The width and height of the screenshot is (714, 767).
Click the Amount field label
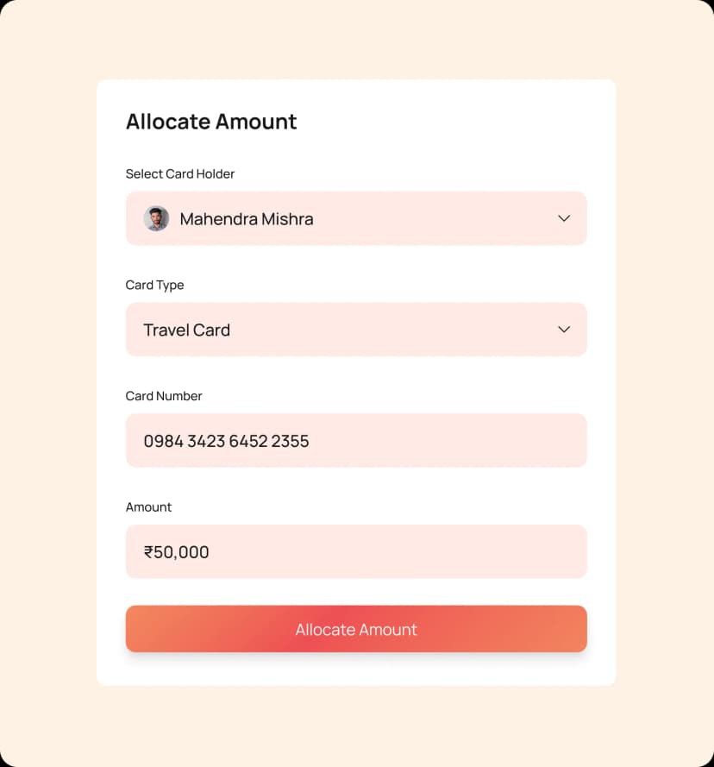tap(148, 506)
